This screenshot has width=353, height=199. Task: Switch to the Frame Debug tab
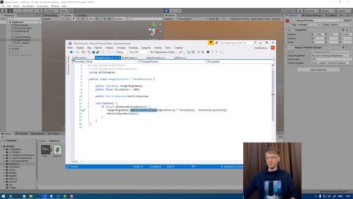pos(50,15)
